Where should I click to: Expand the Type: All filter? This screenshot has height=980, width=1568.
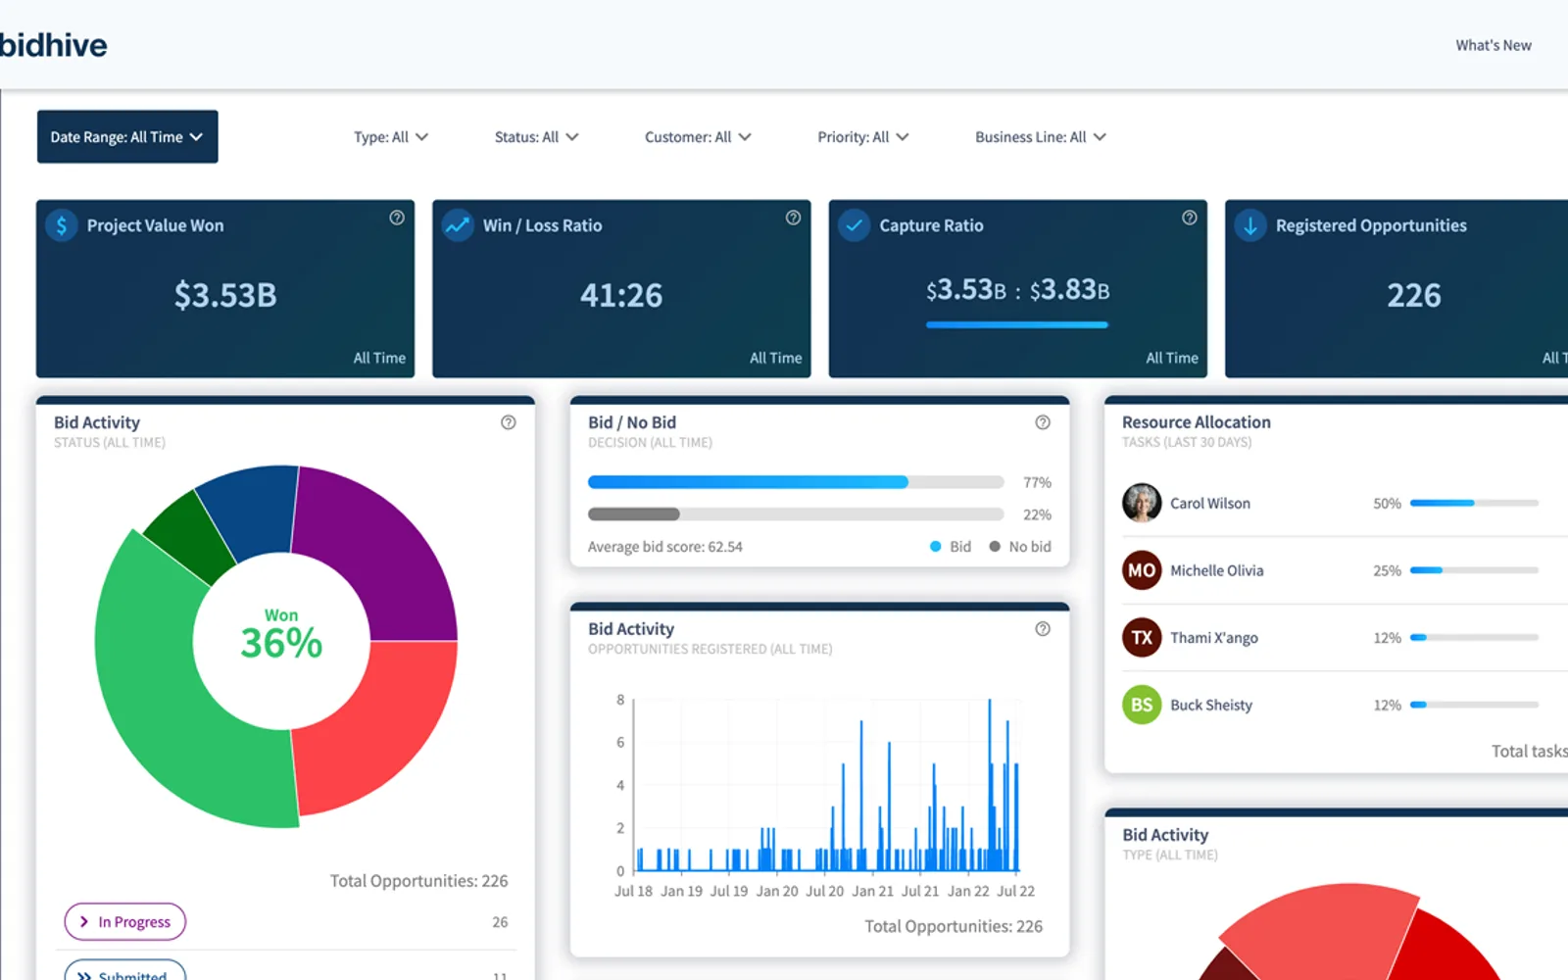[391, 137]
